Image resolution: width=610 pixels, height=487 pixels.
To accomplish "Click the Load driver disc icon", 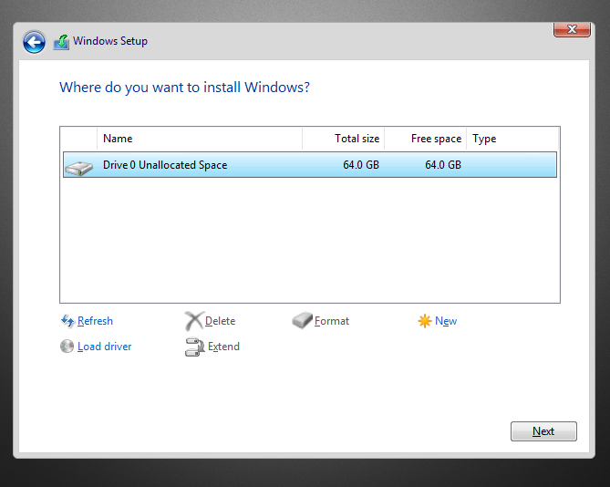I will click(67, 347).
